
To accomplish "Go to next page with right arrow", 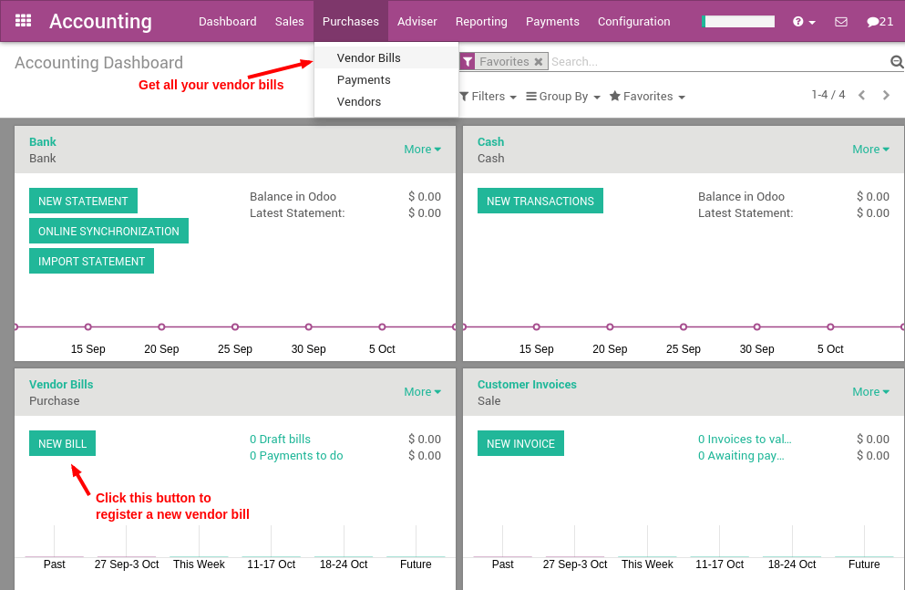I will (x=886, y=94).
